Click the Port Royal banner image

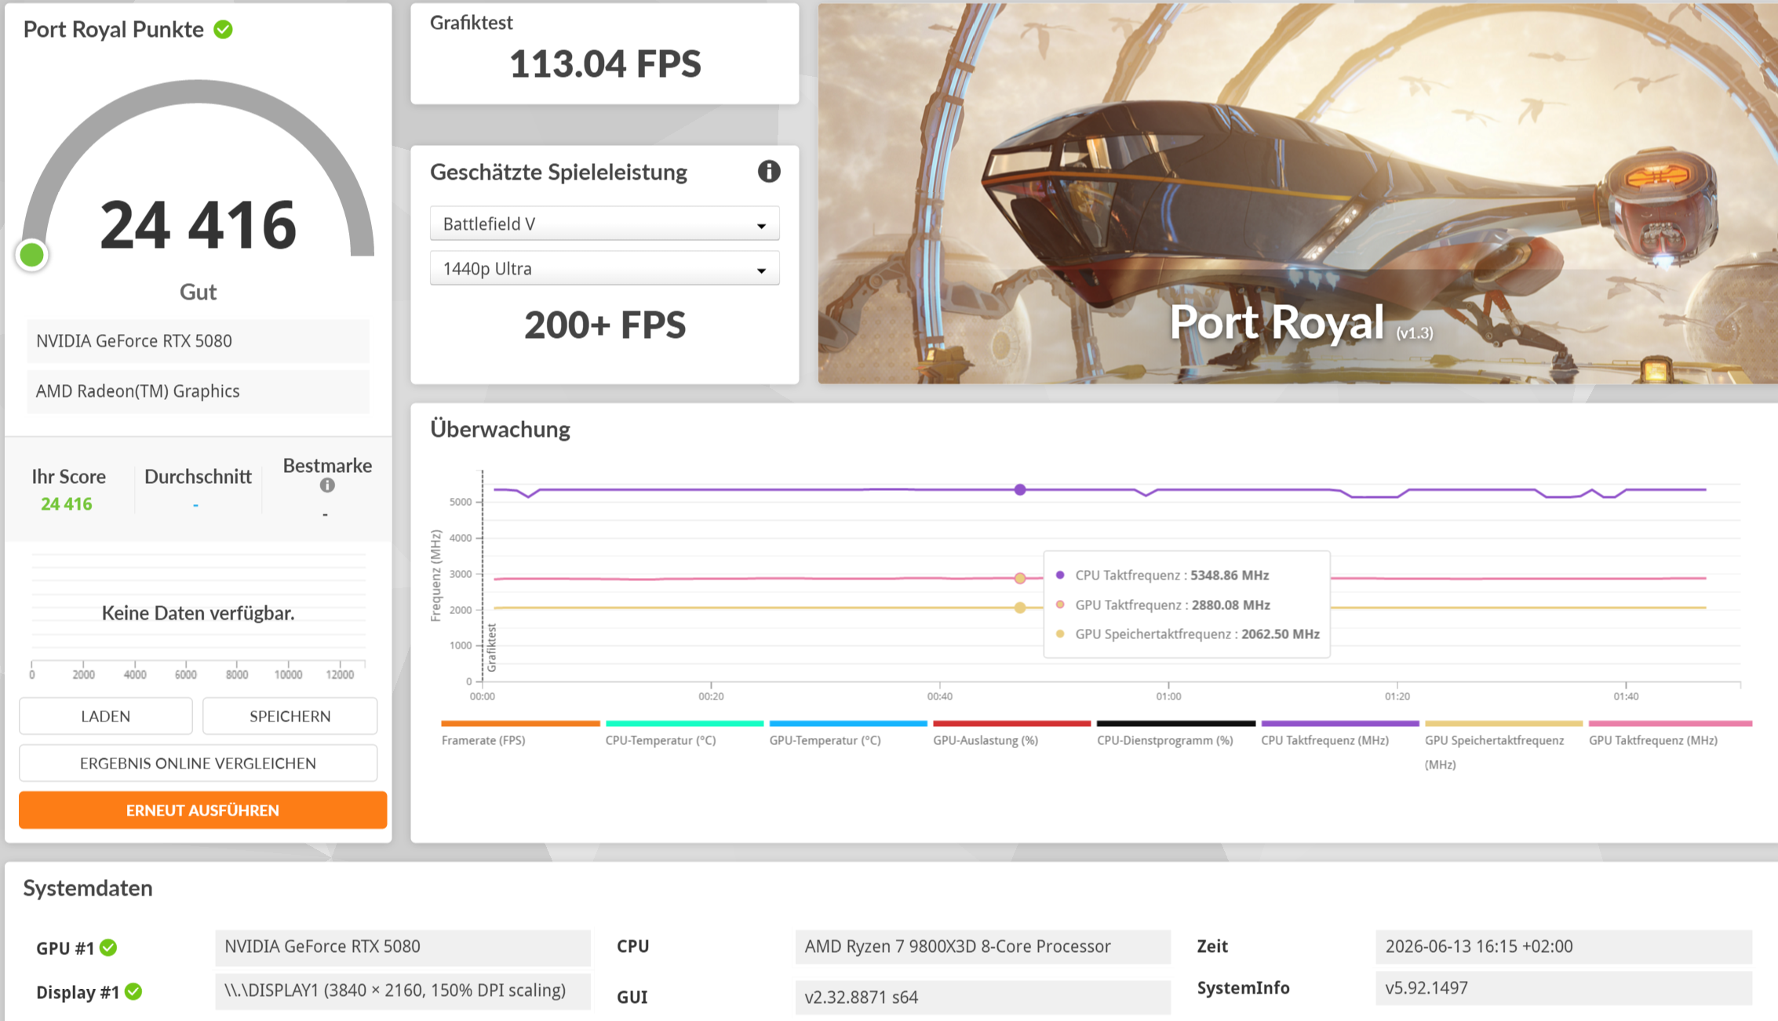[1298, 193]
